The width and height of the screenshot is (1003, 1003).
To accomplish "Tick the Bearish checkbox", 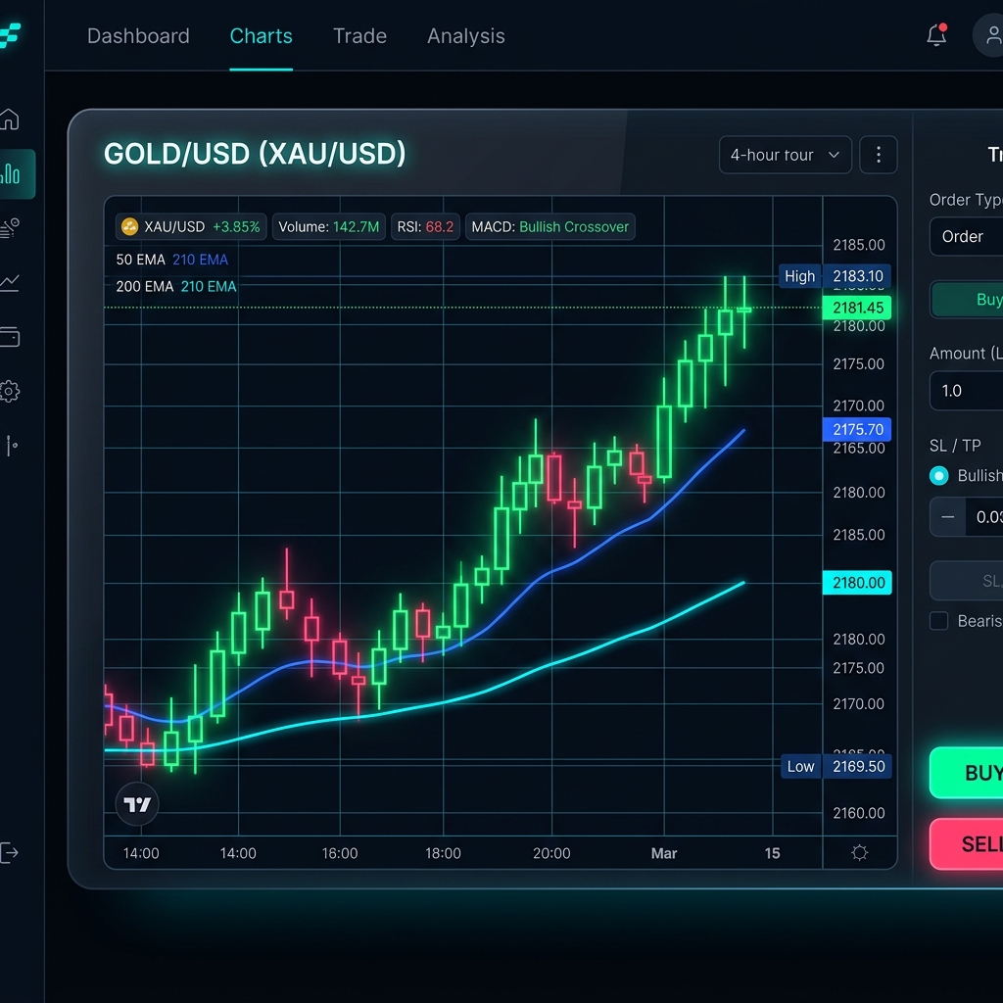I will pos(938,620).
